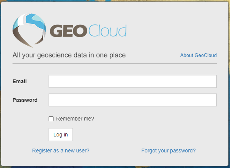Click the blue ribbon of the globe logo

point(23,22)
